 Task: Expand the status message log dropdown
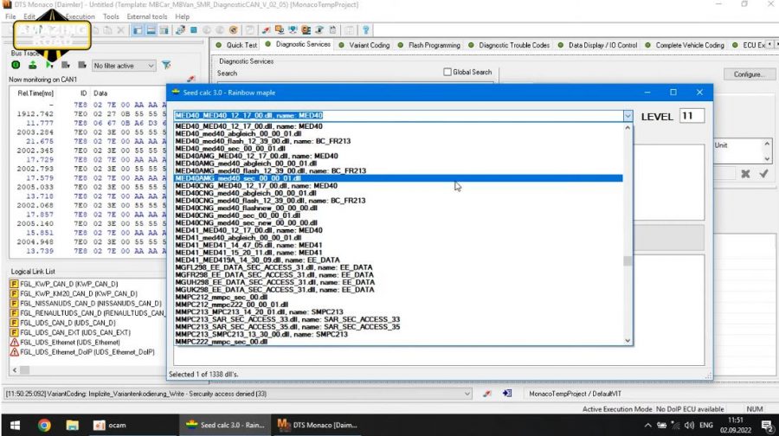tap(468, 393)
